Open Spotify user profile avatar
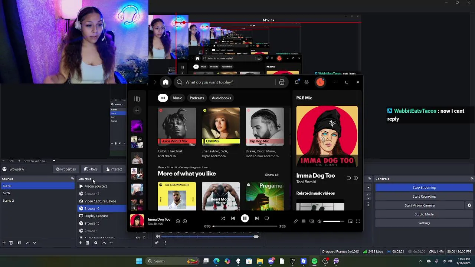475x267 pixels. pos(320,82)
